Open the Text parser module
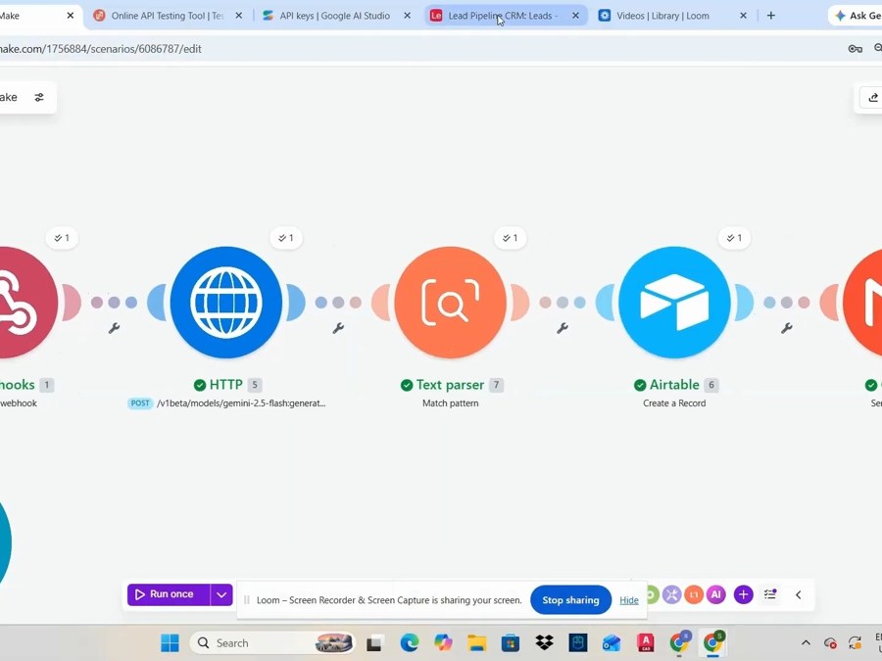Image resolution: width=882 pixels, height=661 pixels. [x=451, y=303]
